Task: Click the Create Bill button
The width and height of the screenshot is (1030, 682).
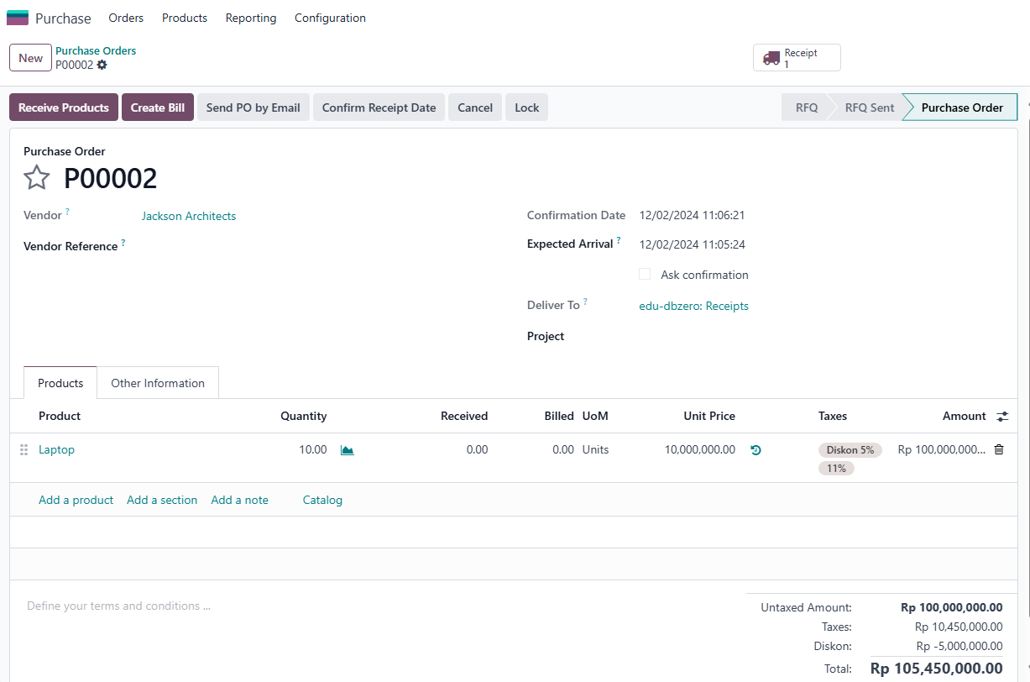Action: 158,108
